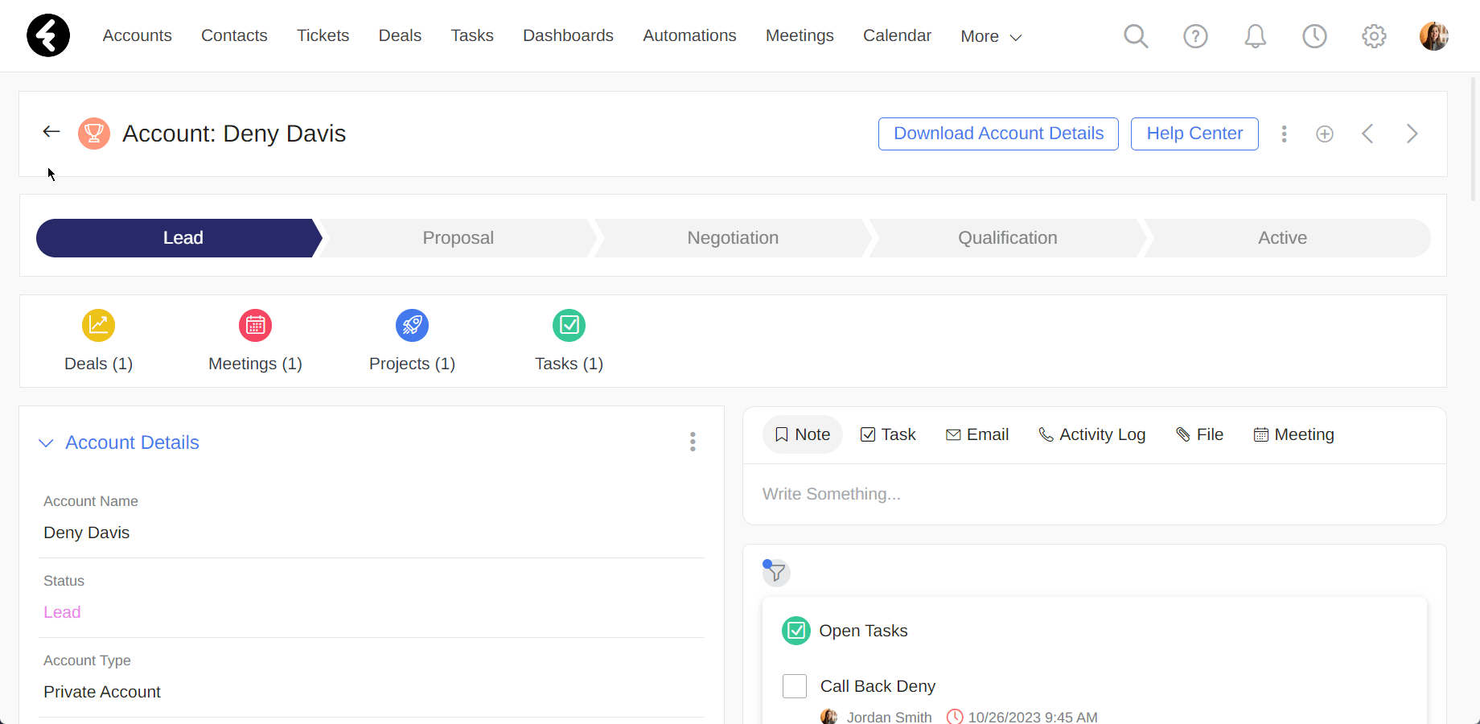The width and height of the screenshot is (1480, 724).
Task: Select the Note composer tab
Action: point(803,434)
